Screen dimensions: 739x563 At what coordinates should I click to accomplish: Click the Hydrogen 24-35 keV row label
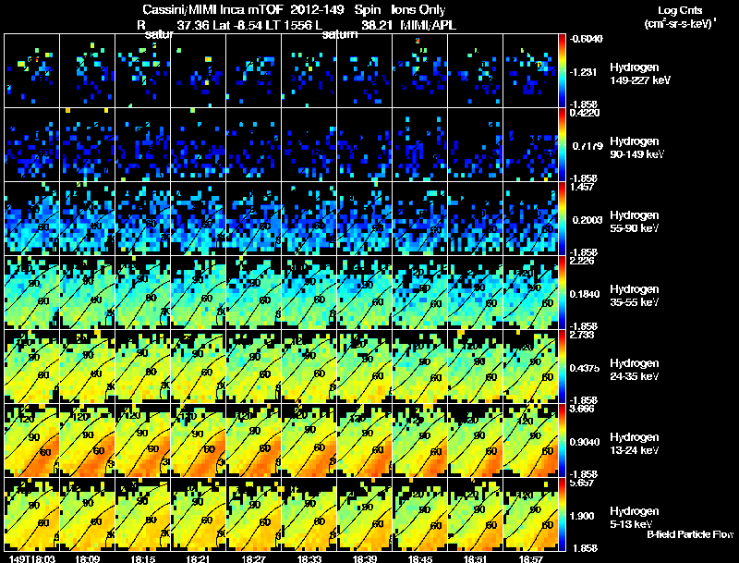635,370
